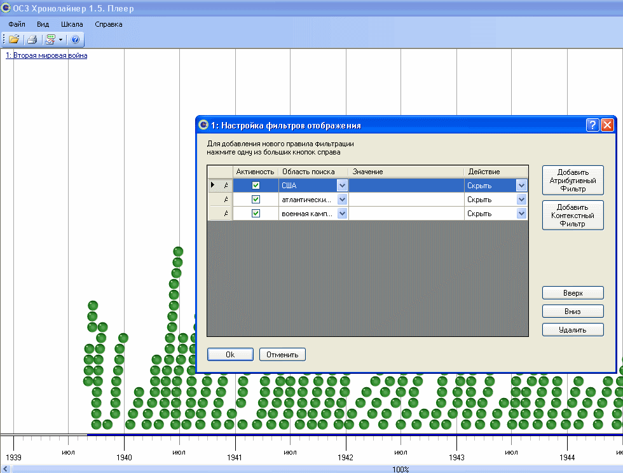
Task: Disable activity checkbox for военная камп filter
Action: tap(256, 214)
